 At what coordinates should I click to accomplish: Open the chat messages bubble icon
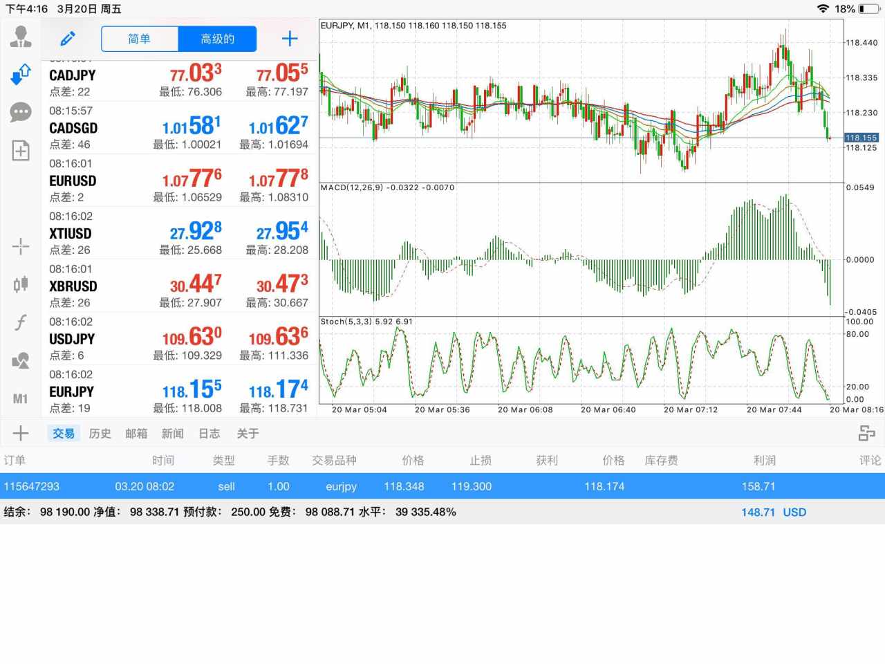pos(21,112)
